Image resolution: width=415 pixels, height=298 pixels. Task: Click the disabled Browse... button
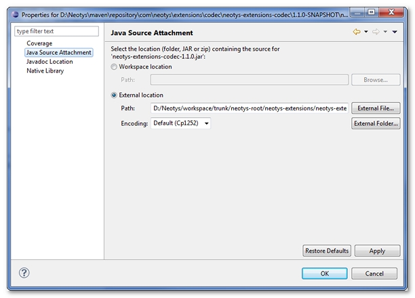(376, 80)
